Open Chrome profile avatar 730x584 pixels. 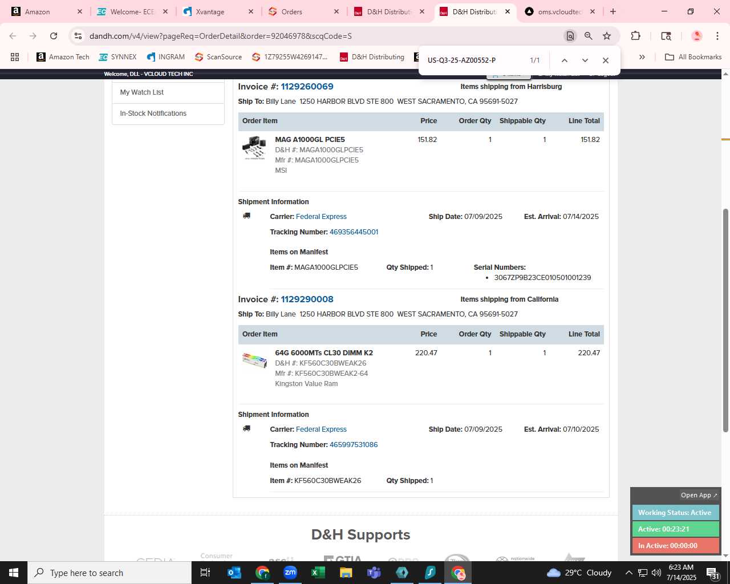click(696, 36)
